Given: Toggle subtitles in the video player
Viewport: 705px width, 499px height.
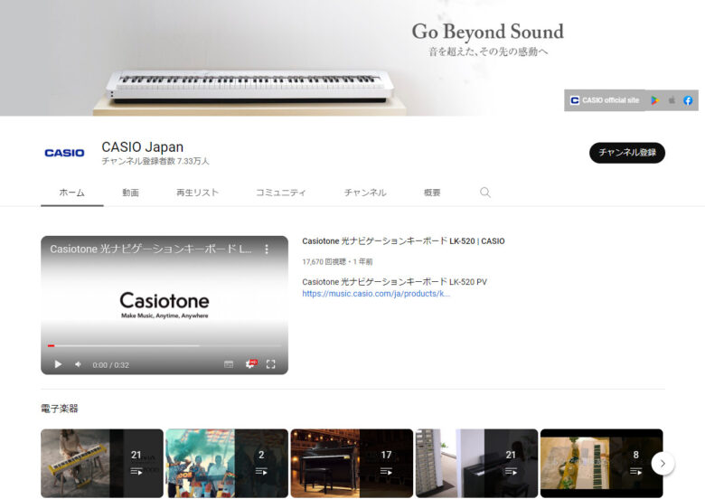Looking at the screenshot, I should click(x=229, y=364).
